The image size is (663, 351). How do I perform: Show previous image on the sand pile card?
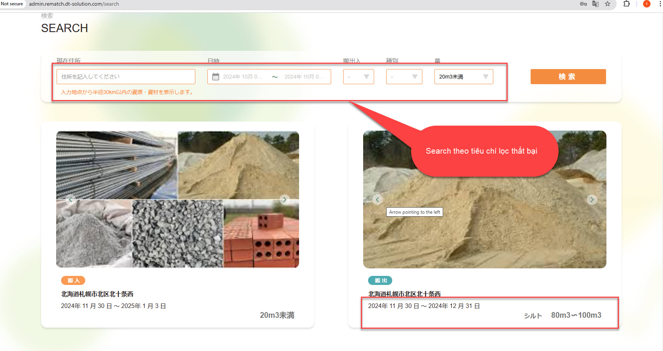coord(378,200)
